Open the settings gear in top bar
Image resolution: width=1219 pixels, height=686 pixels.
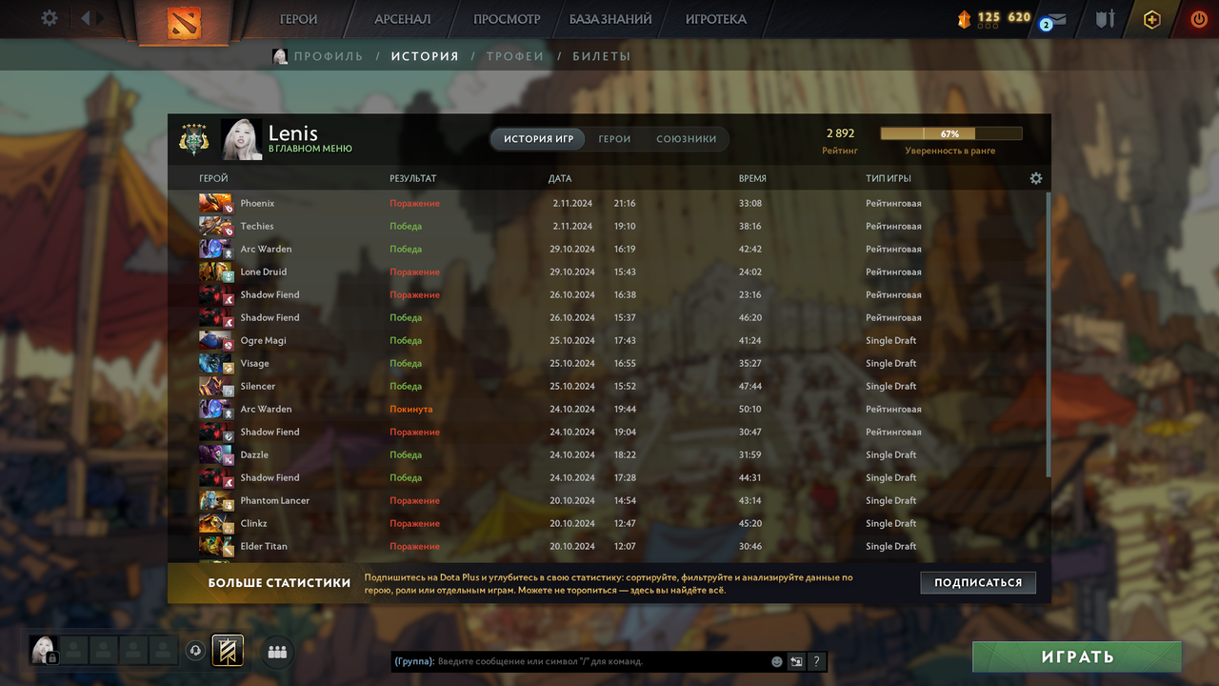tap(50, 18)
